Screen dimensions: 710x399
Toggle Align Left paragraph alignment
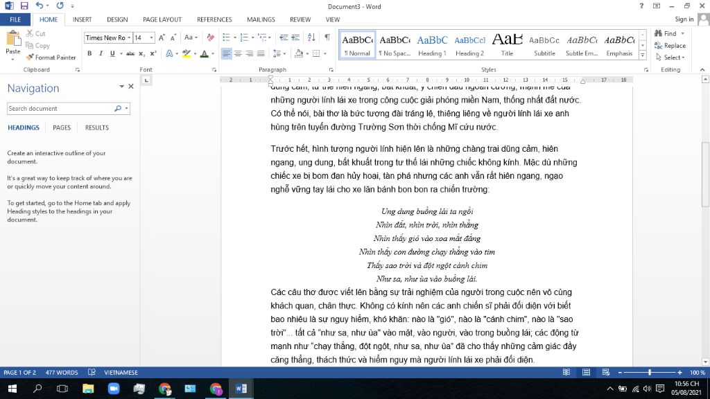coord(226,53)
